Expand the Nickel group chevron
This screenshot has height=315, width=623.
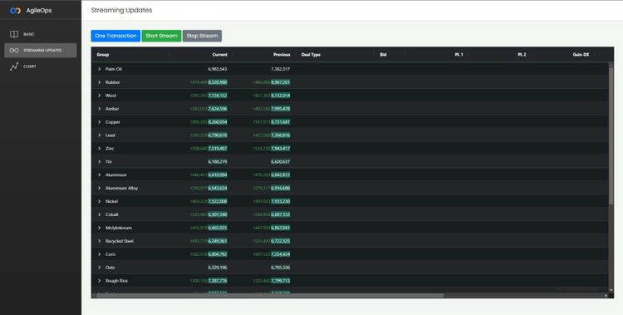tap(100, 201)
